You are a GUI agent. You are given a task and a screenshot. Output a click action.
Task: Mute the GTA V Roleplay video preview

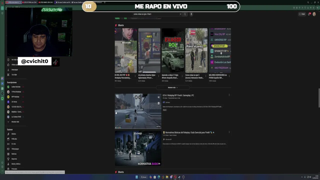158,97
